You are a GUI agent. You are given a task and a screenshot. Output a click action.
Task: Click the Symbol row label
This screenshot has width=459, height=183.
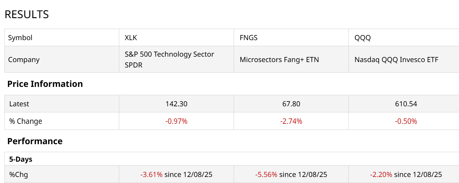20,38
